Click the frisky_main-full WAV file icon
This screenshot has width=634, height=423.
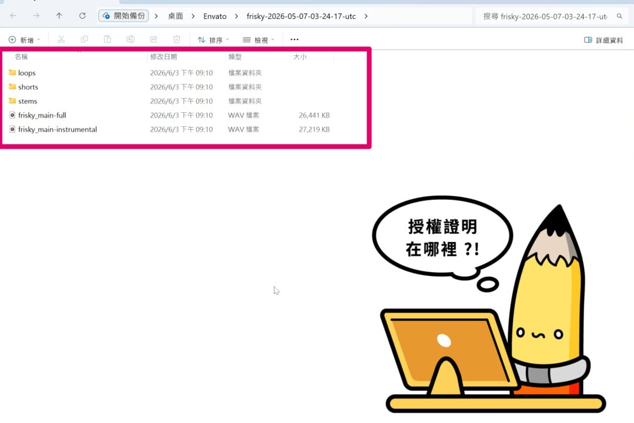pyautogui.click(x=12, y=115)
